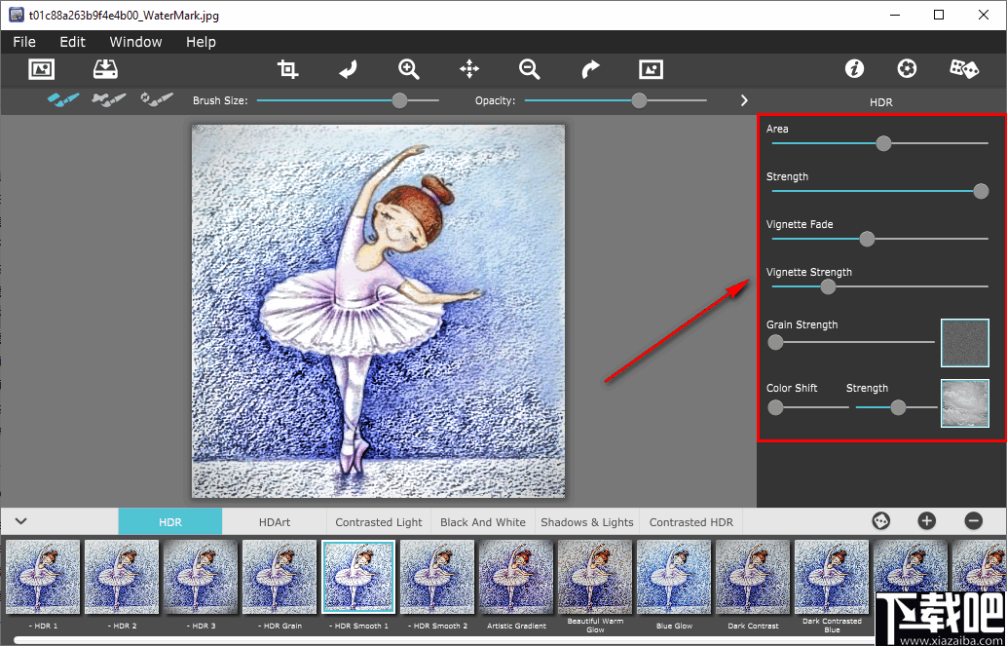1007x646 pixels.
Task: Click the Save/Export icon
Action: (x=105, y=69)
